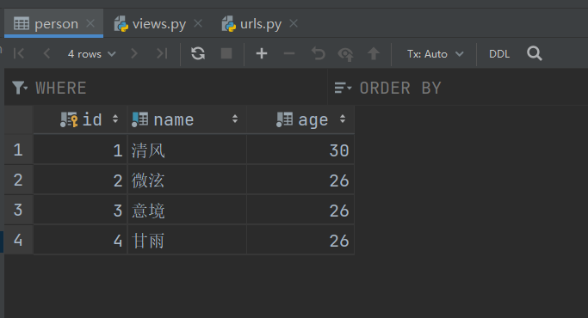Close the urls.py tab
The height and width of the screenshot is (318, 588).
[294, 23]
